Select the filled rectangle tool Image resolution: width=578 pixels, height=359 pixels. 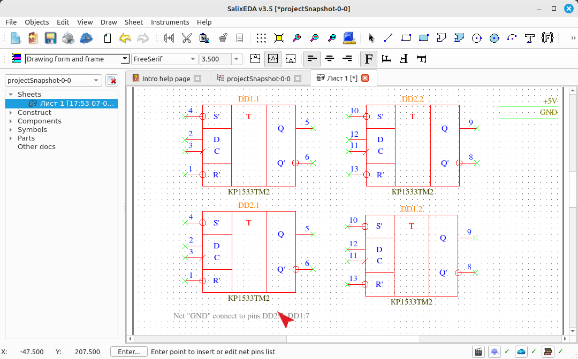423,38
